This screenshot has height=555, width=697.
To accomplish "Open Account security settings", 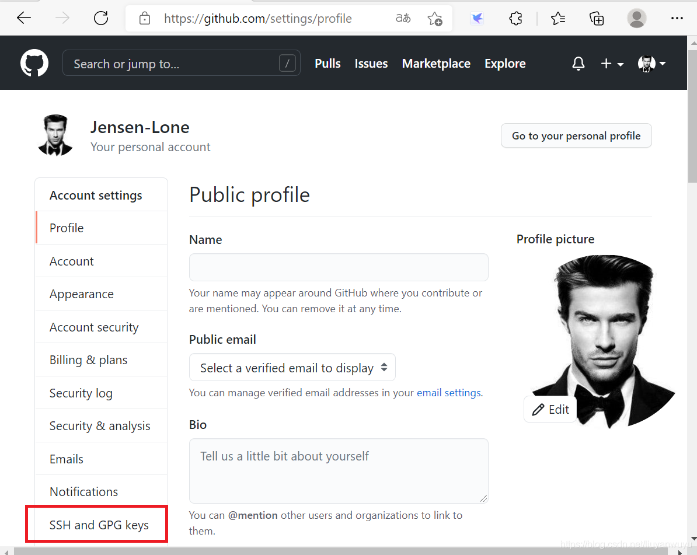I will click(x=102, y=327).
